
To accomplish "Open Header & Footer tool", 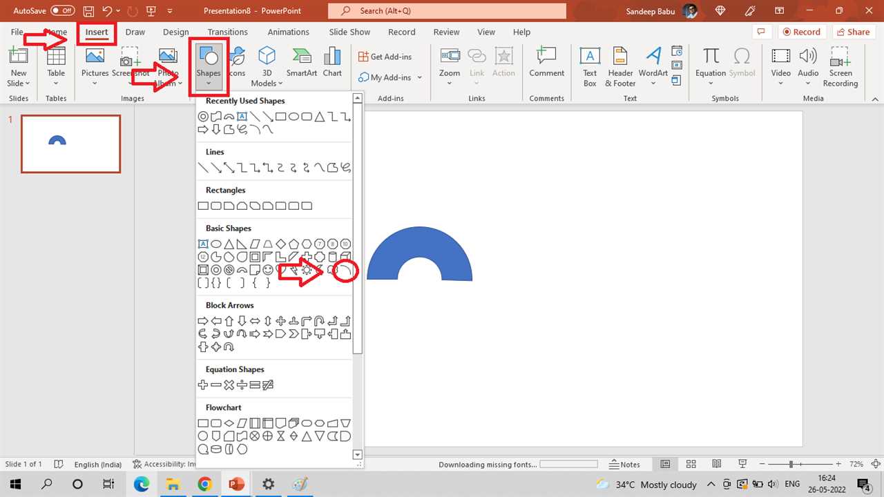I will 619,66.
